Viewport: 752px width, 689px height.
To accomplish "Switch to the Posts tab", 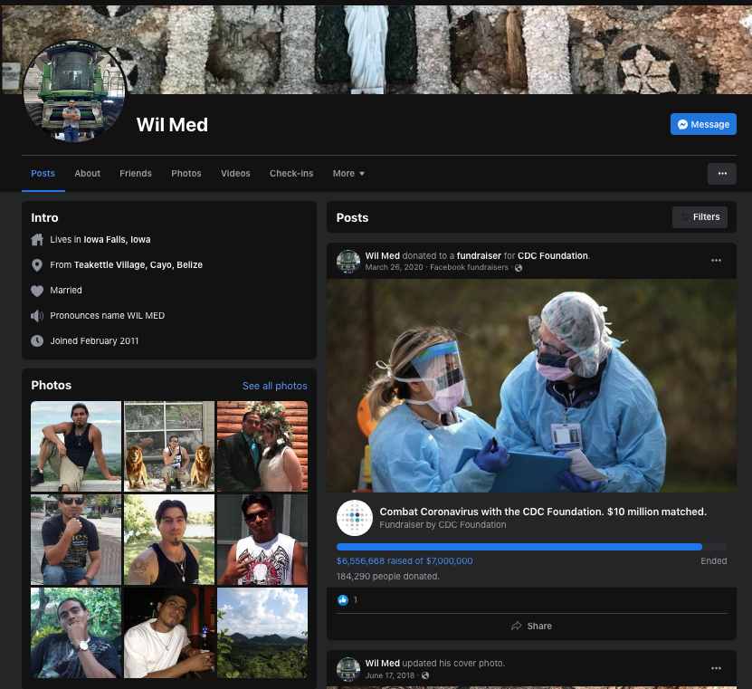I will click(43, 174).
